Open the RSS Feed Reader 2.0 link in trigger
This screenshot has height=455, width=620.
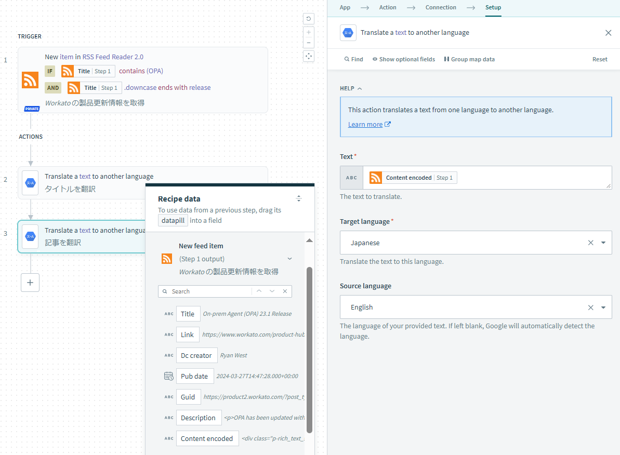point(113,57)
